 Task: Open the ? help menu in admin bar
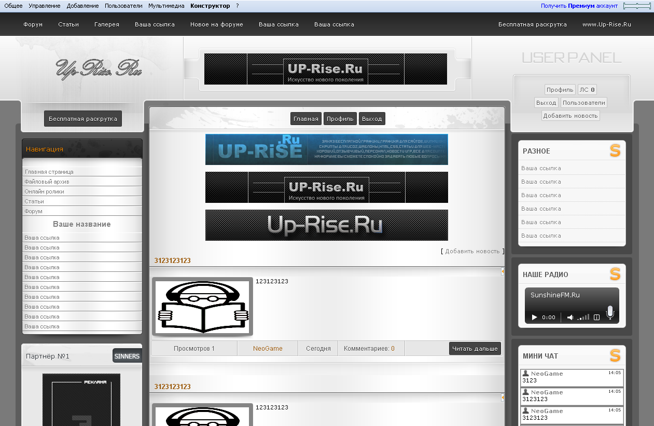[x=238, y=6]
